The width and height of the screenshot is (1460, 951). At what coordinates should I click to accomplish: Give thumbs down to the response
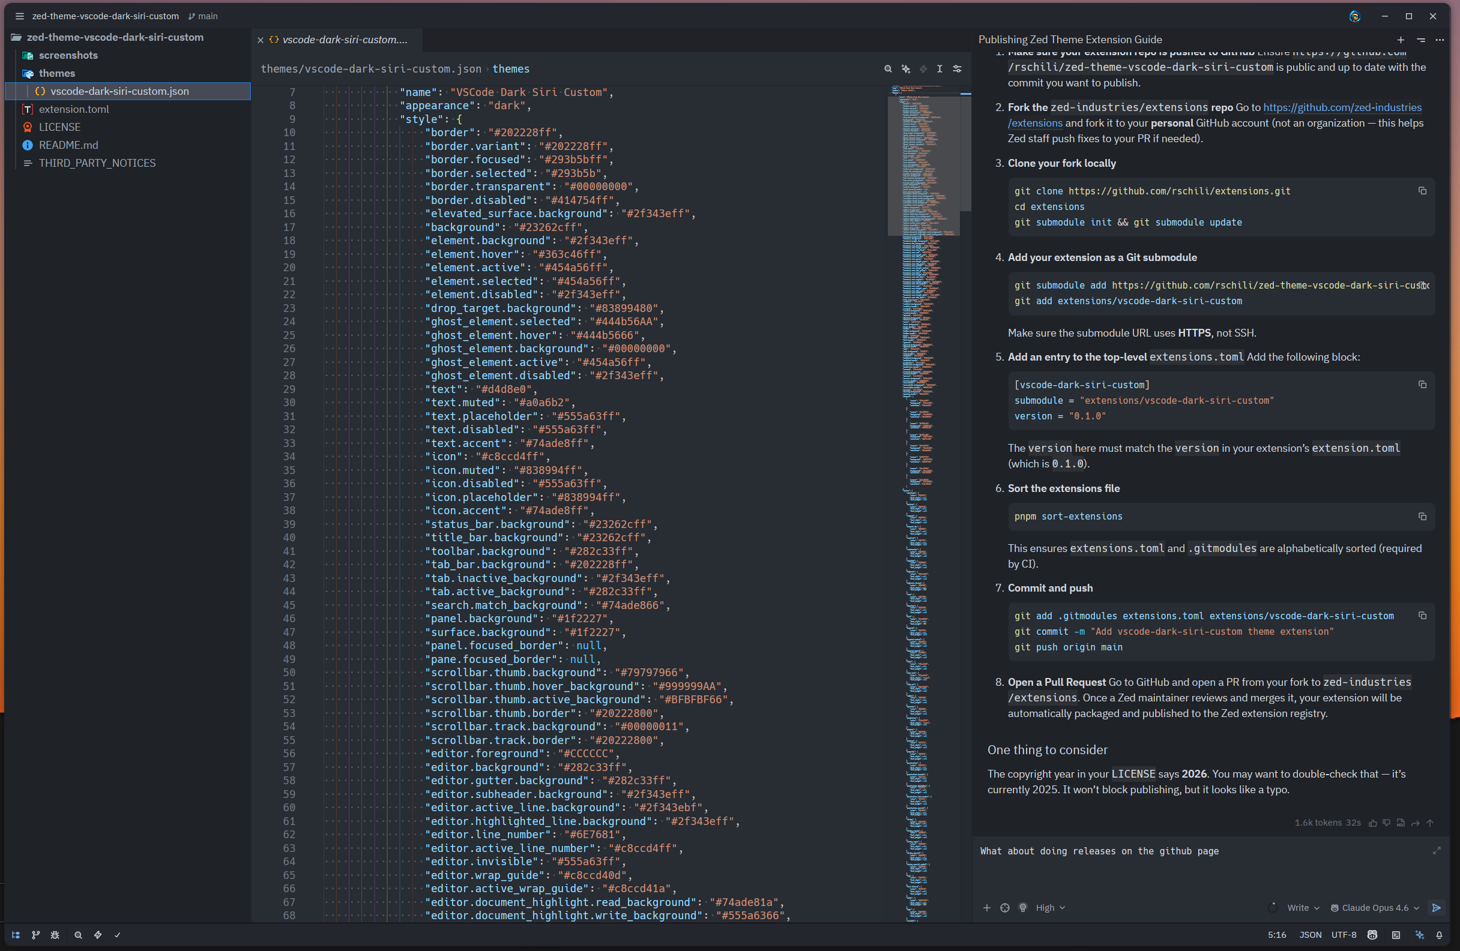[x=1387, y=823]
